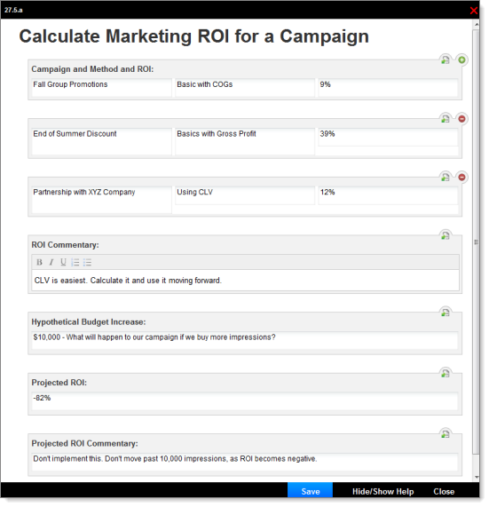Edit the 12% ROI field
Screen dimensions: 489x507
pos(388,195)
